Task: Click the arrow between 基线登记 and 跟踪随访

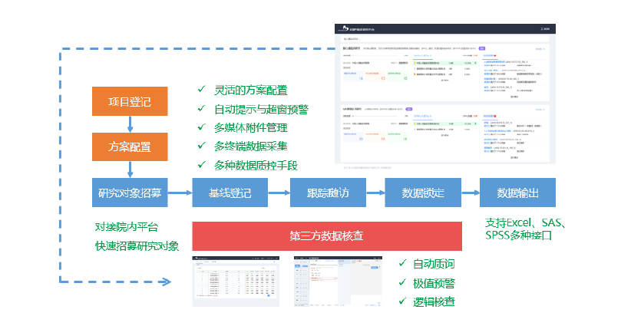Action: click(x=281, y=193)
